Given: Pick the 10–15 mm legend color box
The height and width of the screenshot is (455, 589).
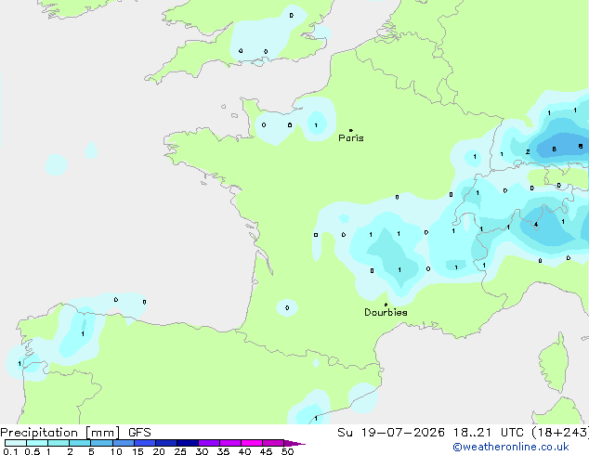Looking at the screenshot, I should point(124,443).
